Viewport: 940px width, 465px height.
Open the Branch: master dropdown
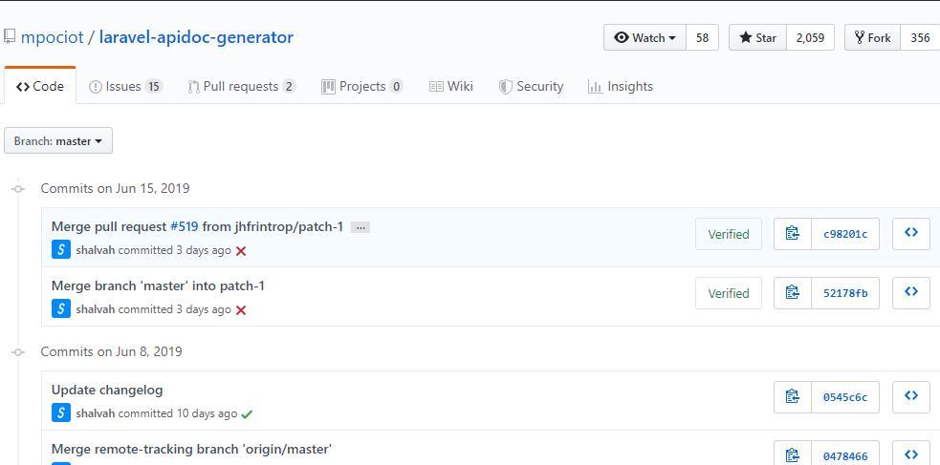click(x=58, y=141)
